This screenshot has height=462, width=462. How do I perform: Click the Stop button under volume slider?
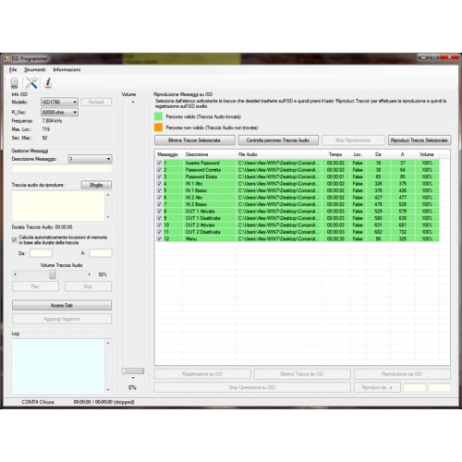coord(88,286)
